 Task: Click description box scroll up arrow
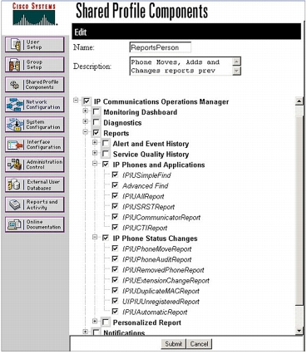pyautogui.click(x=236, y=61)
